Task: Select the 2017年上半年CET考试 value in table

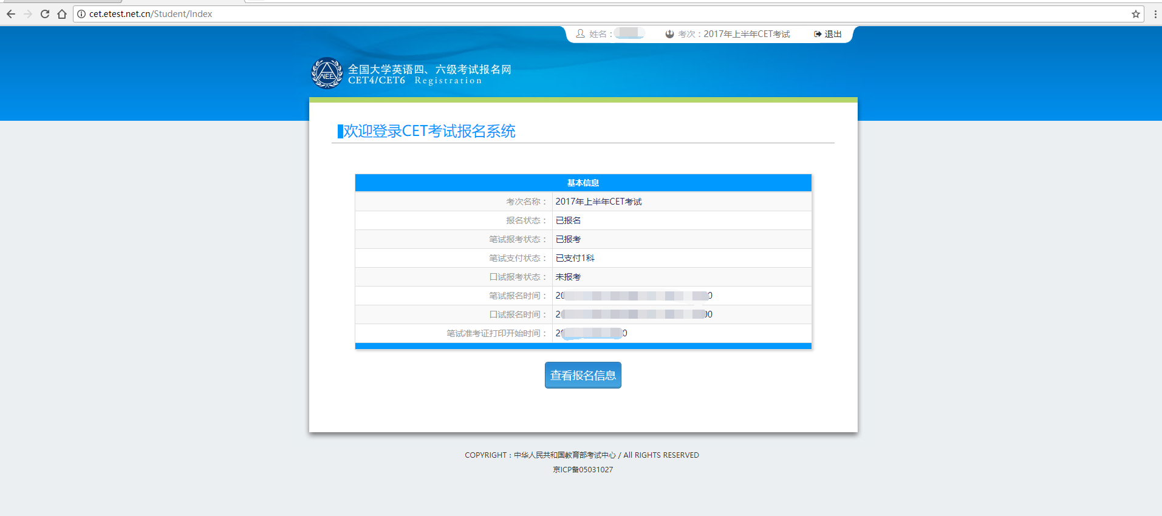Action: (598, 202)
